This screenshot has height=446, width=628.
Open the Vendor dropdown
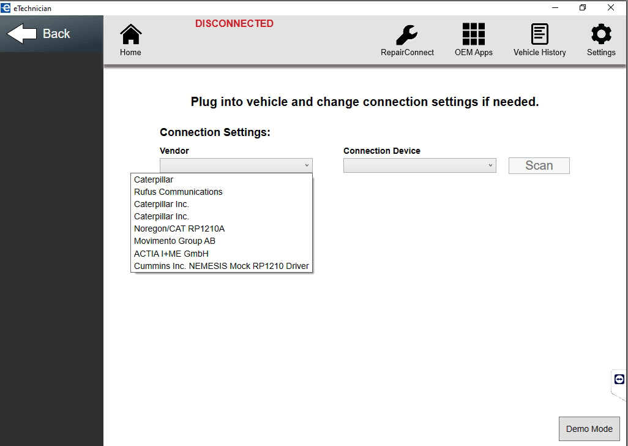pos(236,165)
